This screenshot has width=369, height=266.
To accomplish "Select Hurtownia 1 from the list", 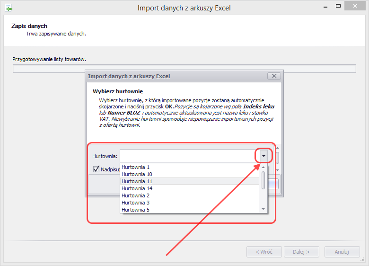I will tap(135, 167).
